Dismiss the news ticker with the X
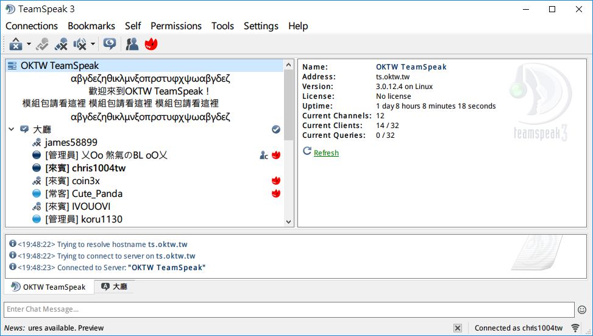Screen dimensions: 593x336 (458, 327)
